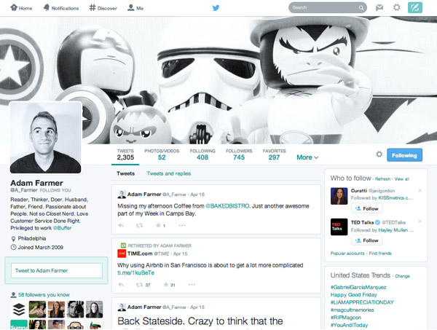The image size is (437, 330).
Task: Refresh Who to follow suggestions
Action: (x=382, y=179)
